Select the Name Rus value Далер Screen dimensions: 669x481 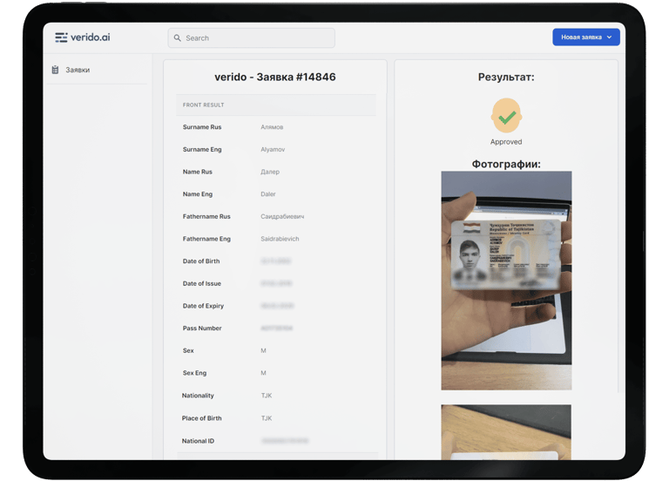[x=270, y=172]
